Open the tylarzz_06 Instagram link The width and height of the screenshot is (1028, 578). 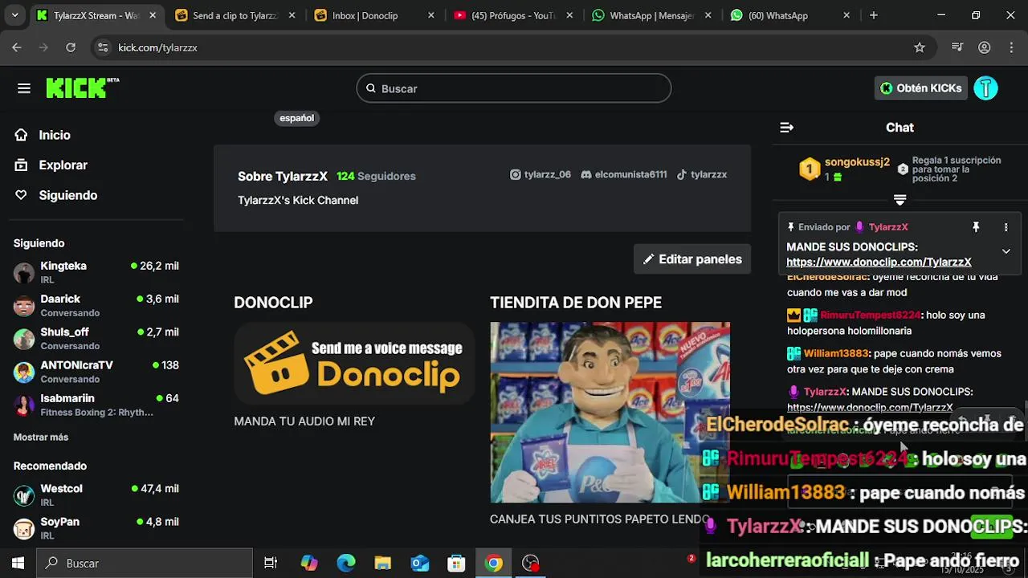[x=541, y=174]
